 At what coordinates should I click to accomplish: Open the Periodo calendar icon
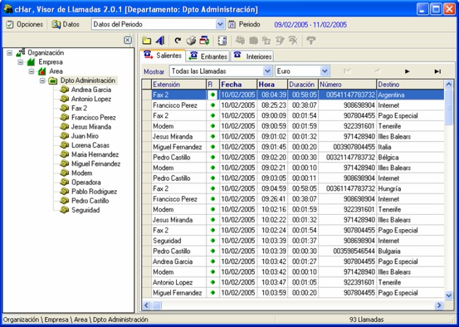click(231, 24)
